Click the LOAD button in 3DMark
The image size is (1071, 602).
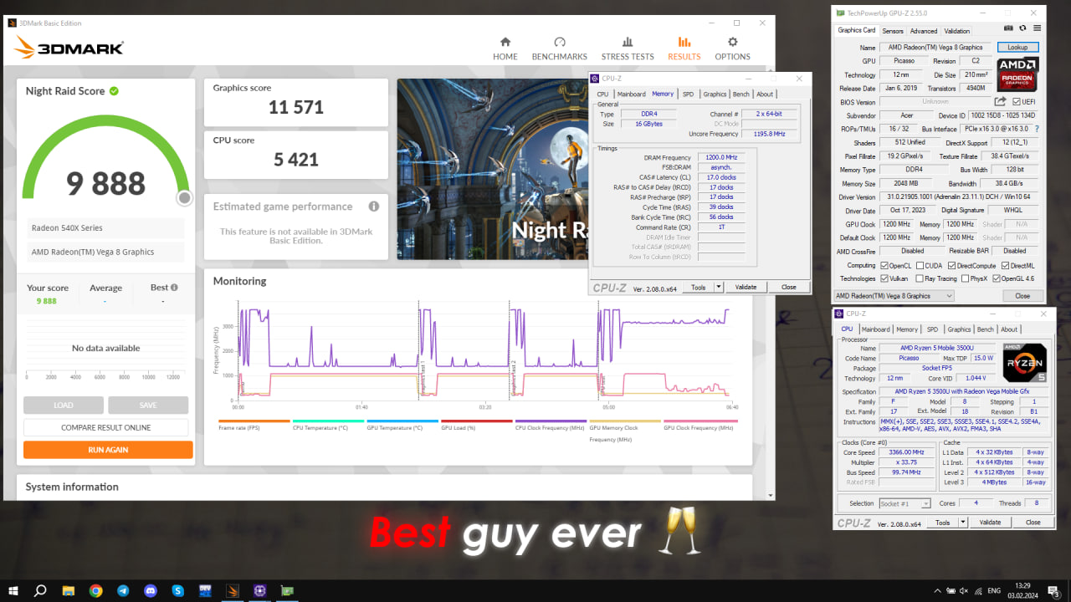64,406
